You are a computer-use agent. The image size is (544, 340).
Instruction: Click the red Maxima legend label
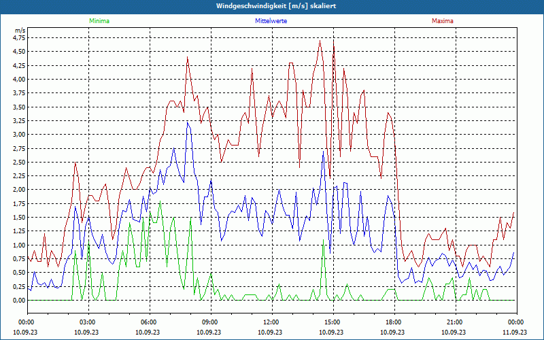[x=443, y=21]
